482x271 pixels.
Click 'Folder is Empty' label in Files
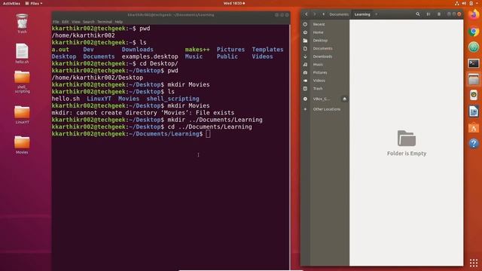407,154
